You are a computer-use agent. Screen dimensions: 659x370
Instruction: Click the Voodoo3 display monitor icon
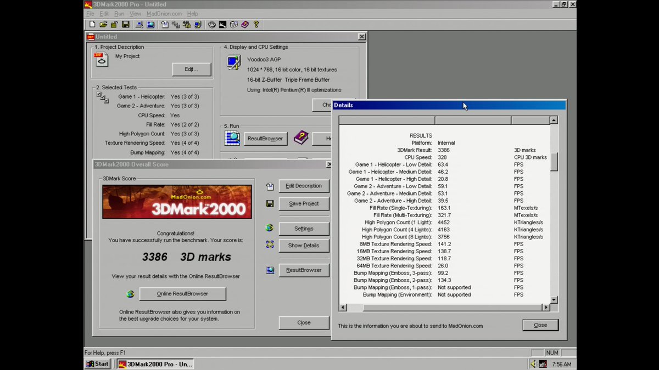point(233,63)
